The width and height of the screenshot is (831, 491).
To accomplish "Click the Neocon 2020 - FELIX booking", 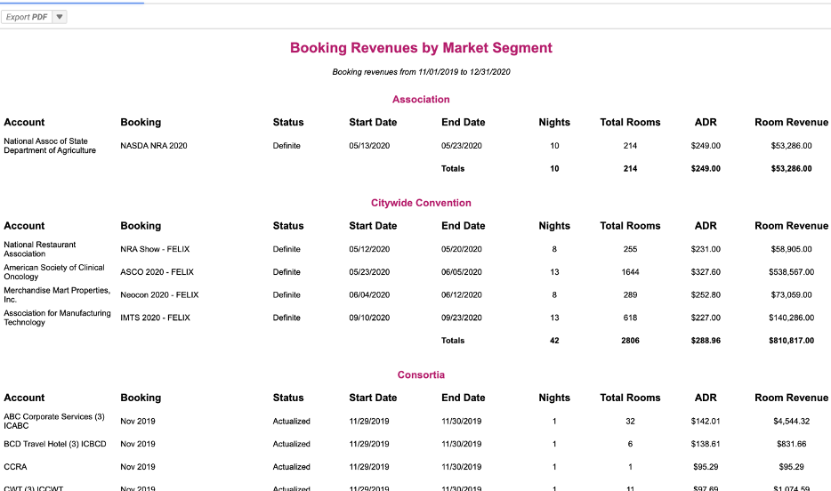I will [x=159, y=294].
